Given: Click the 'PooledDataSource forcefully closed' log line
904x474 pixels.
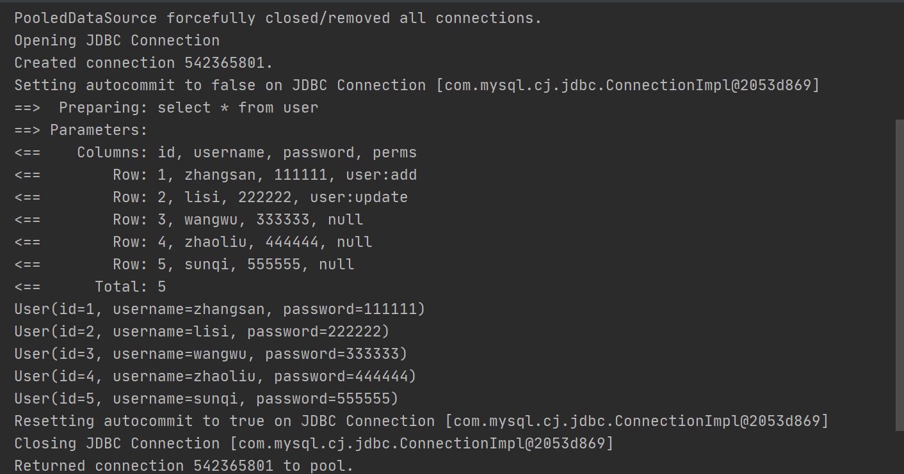Looking at the screenshot, I should [278, 18].
